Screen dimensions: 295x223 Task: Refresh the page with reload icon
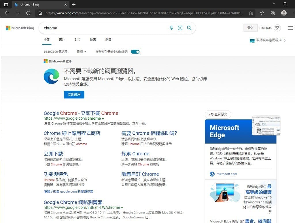pyautogui.click(x=28, y=13)
